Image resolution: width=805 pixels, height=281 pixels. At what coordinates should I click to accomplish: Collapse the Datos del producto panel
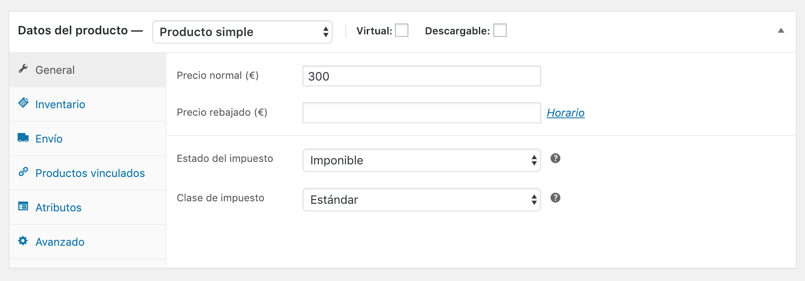point(781,31)
